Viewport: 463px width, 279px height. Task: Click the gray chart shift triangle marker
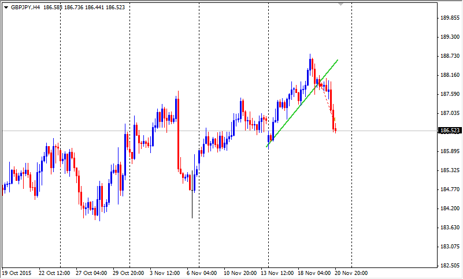(x=341, y=5)
